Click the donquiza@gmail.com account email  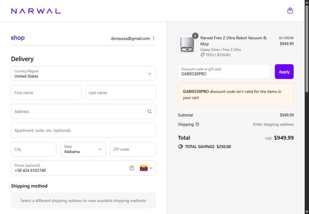coord(130,38)
